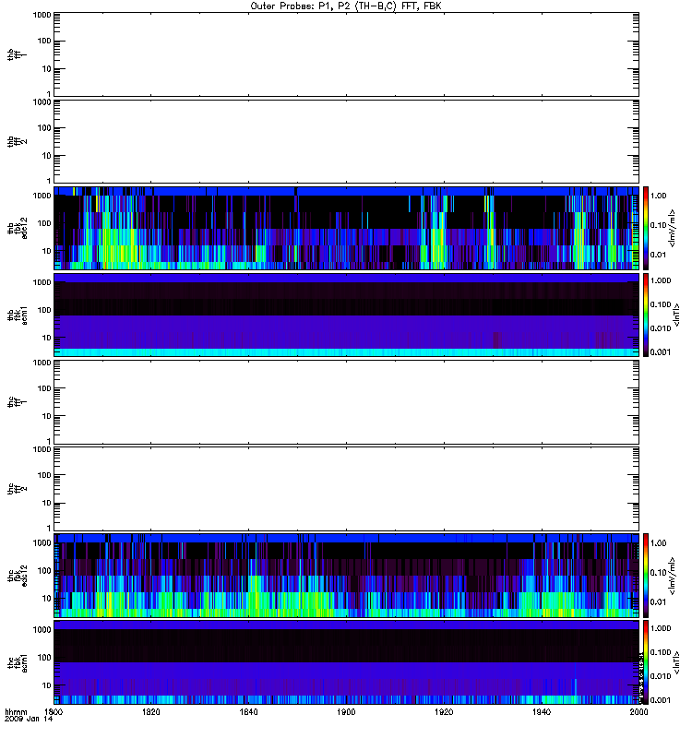Click the color bar beside thb fbk edc12
Screen dimensions: 692x738
[x=646, y=228]
